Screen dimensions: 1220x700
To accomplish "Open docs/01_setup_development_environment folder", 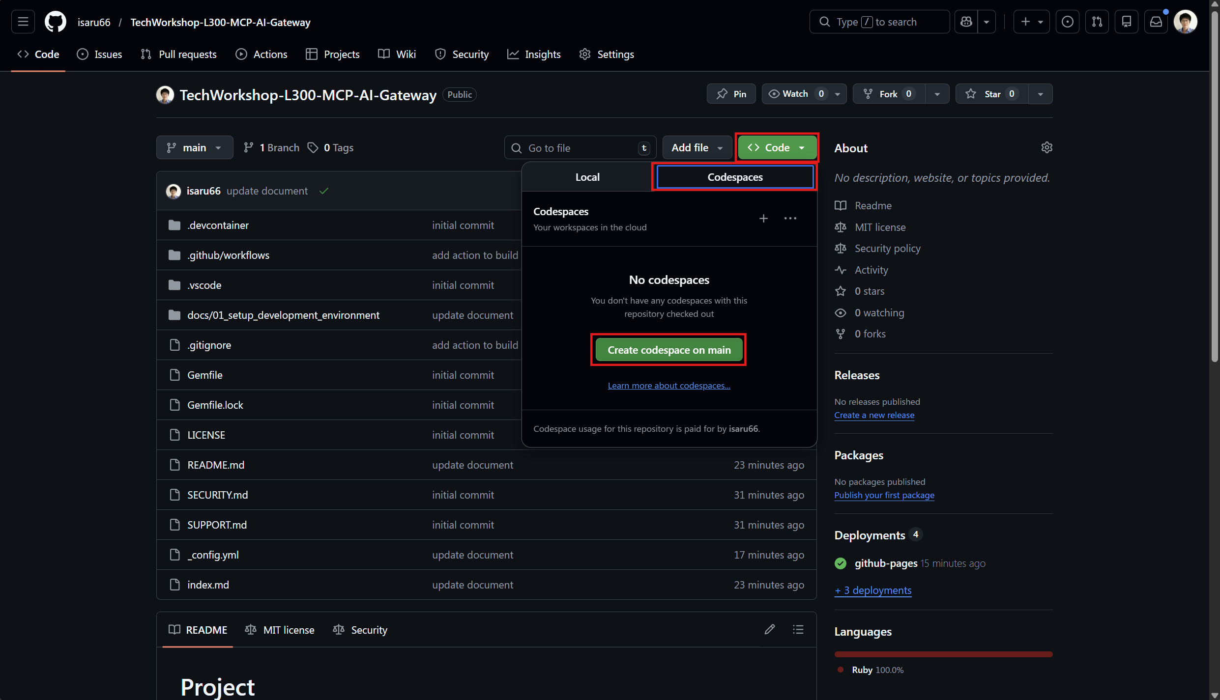I will 283,315.
